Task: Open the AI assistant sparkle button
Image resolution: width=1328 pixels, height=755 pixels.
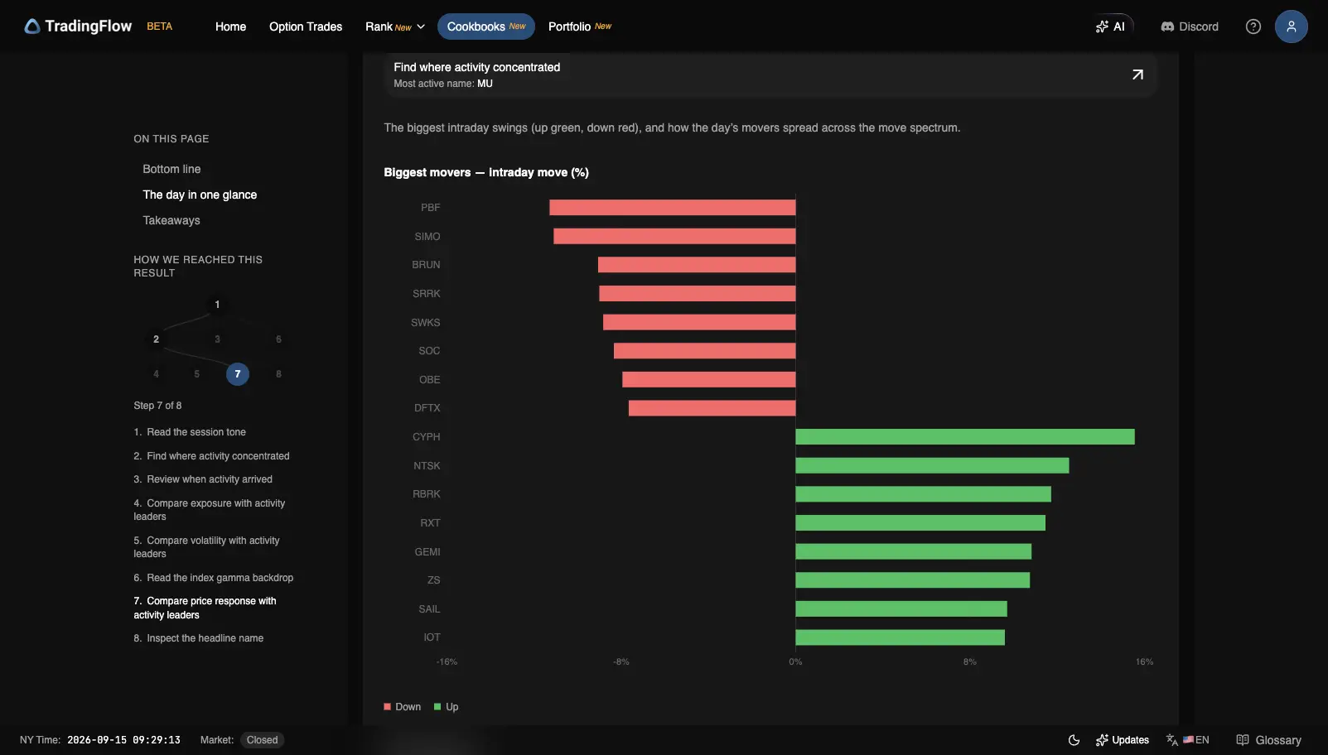Action: pos(1110,26)
